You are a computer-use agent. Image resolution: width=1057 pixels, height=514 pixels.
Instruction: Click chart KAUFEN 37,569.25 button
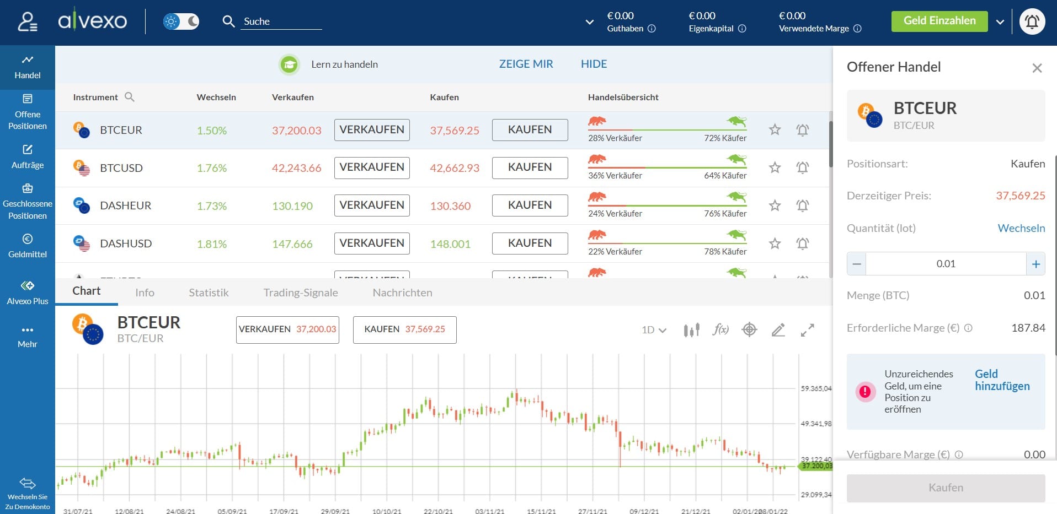tap(404, 329)
